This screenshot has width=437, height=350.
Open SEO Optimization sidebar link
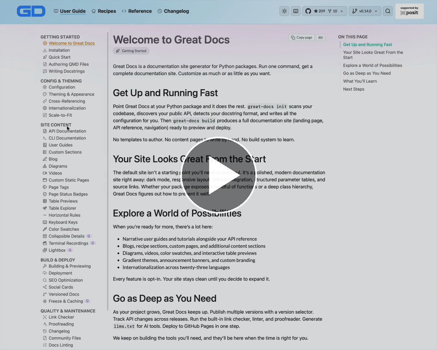[x=66, y=280]
